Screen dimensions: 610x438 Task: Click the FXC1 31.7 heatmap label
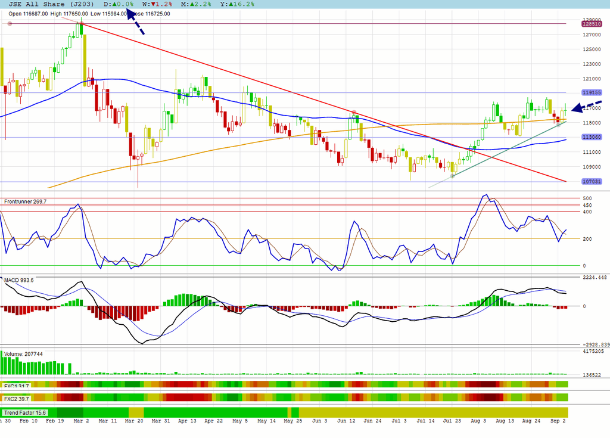16,386
